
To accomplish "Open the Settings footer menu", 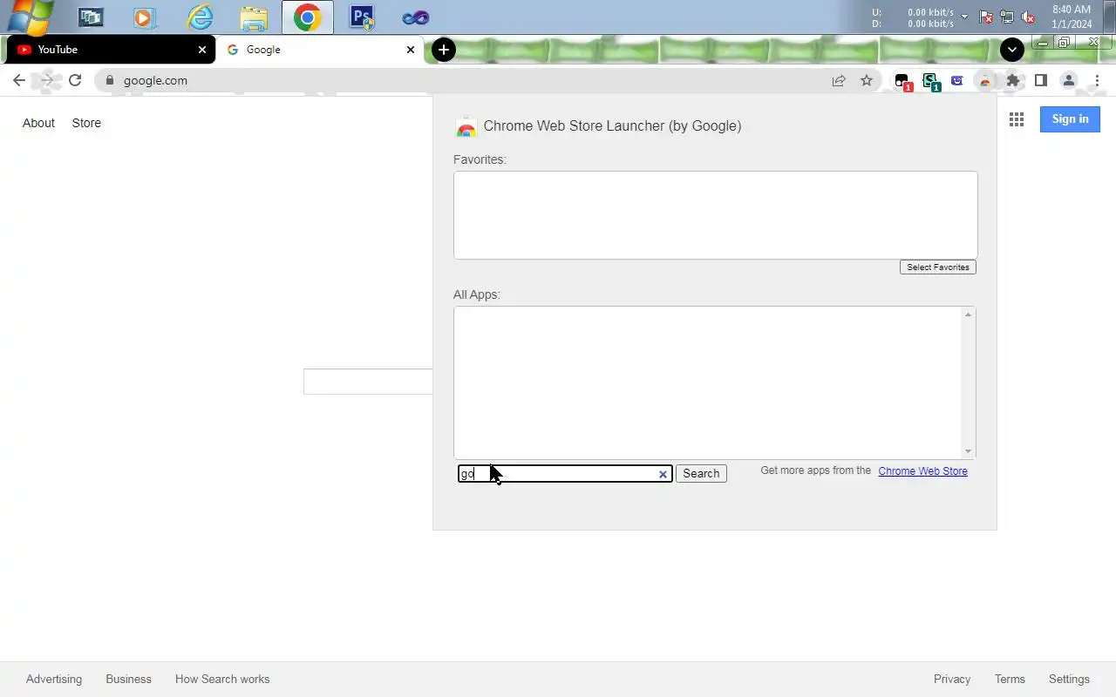I will click(1069, 679).
